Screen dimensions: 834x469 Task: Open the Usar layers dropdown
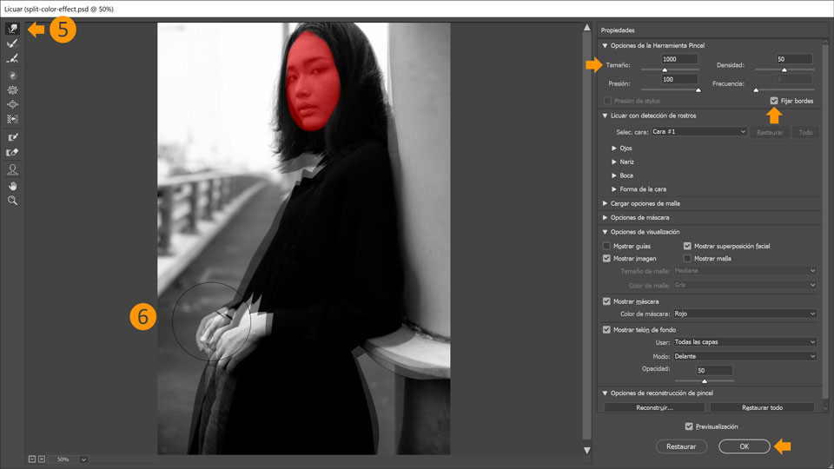pyautogui.click(x=745, y=342)
